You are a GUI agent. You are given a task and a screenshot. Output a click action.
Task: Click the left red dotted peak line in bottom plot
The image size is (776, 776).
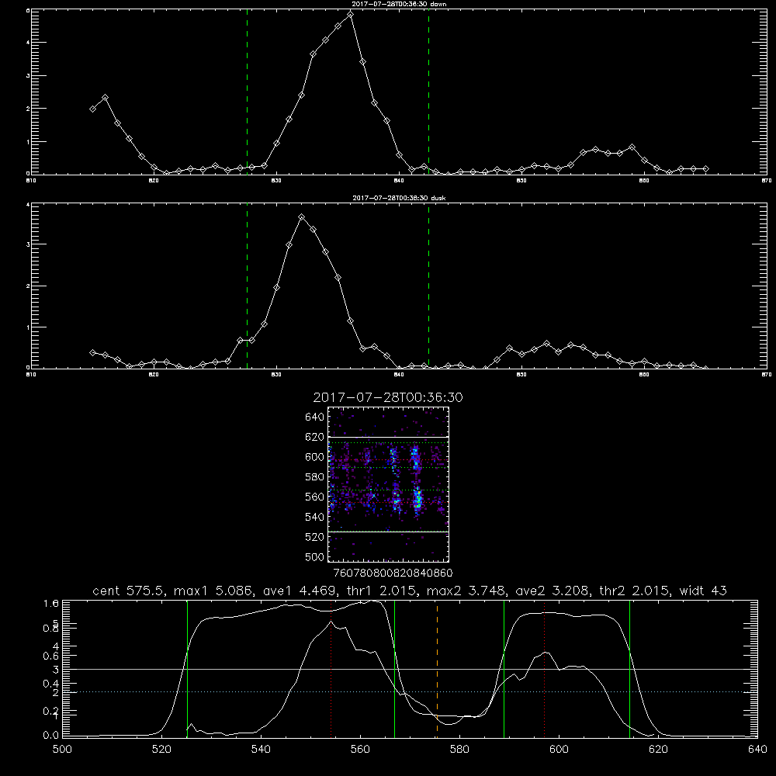tap(331, 668)
